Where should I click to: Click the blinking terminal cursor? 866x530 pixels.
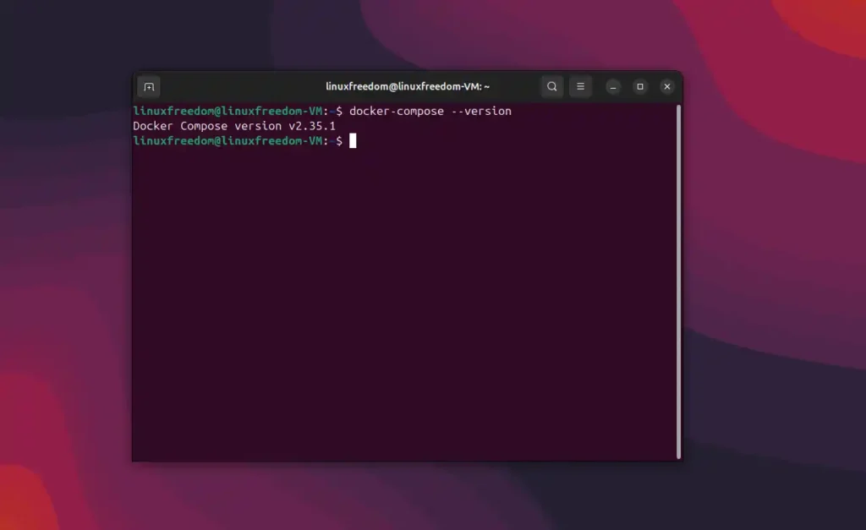tap(351, 140)
